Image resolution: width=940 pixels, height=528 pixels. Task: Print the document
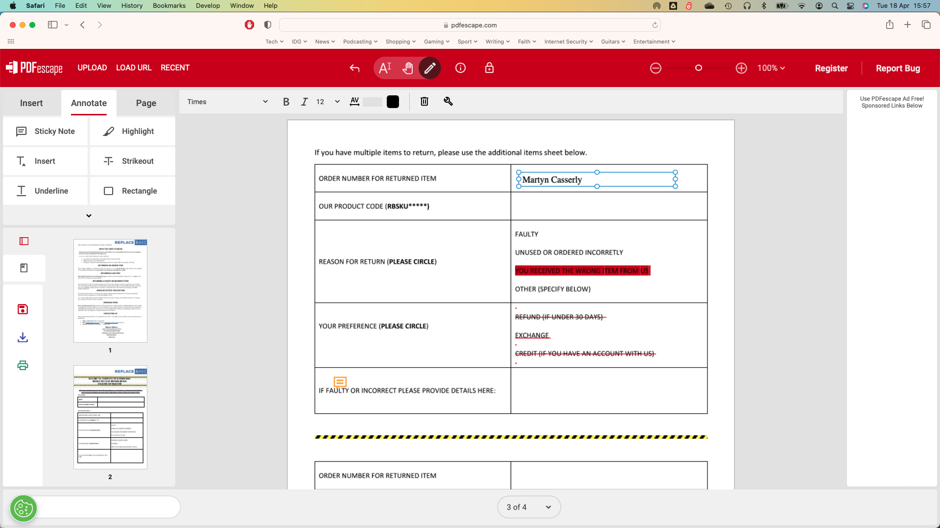23,365
